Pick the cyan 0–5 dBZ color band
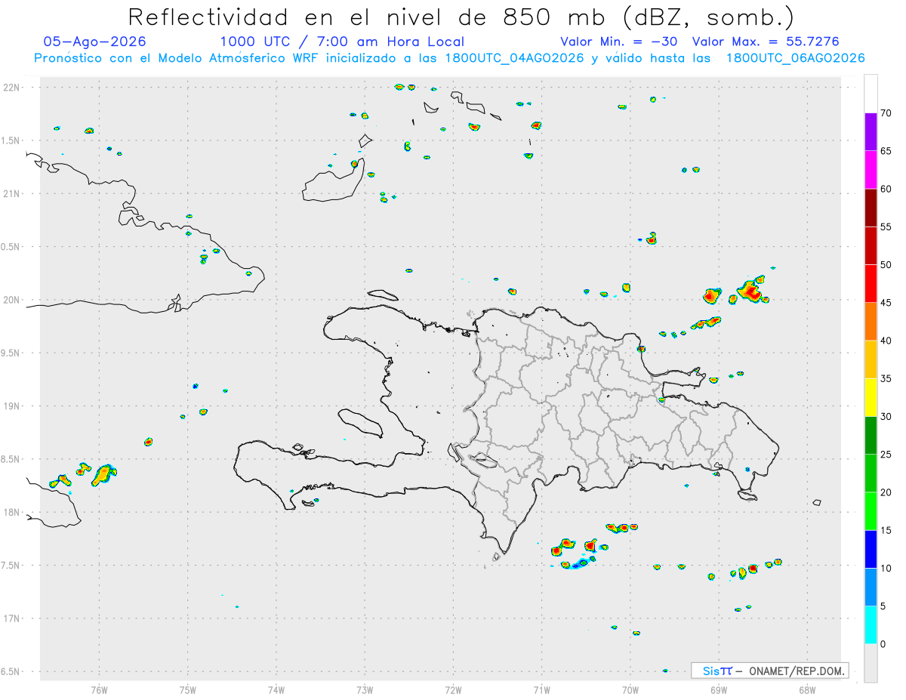Screen dimensions: 906x700 (x=871, y=625)
